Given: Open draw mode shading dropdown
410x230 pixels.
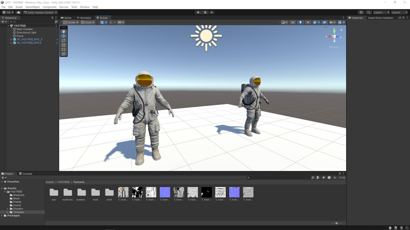Looking at the screenshot, I should coord(284,22).
